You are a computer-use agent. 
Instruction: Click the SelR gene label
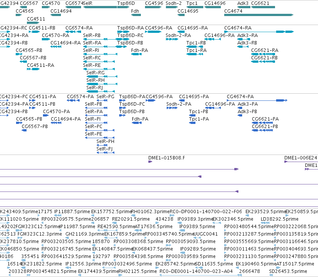click(88, 3)
